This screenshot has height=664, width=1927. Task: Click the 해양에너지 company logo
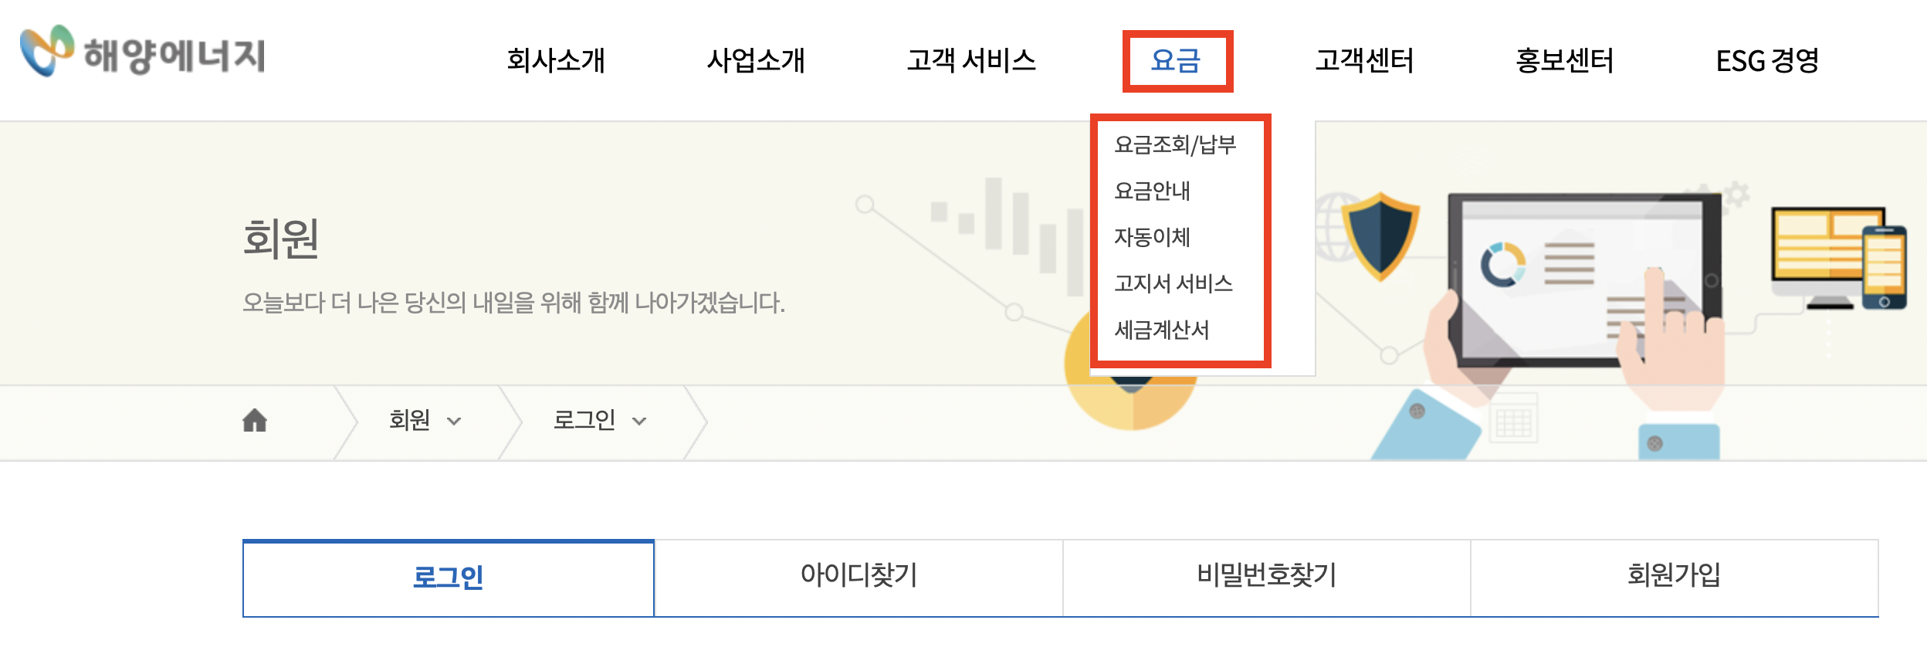143,54
